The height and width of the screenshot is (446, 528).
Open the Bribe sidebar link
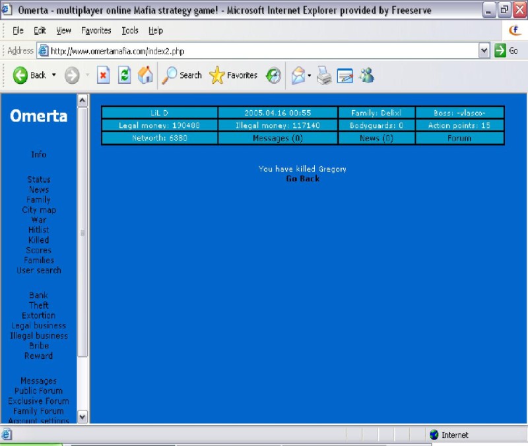click(x=39, y=346)
